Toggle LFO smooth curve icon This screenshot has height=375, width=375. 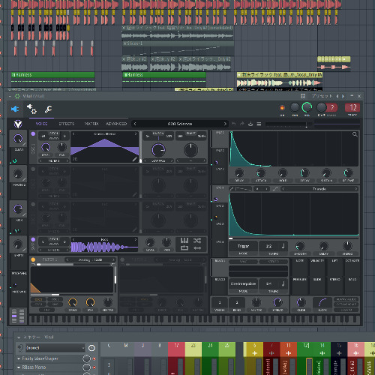(x=275, y=189)
